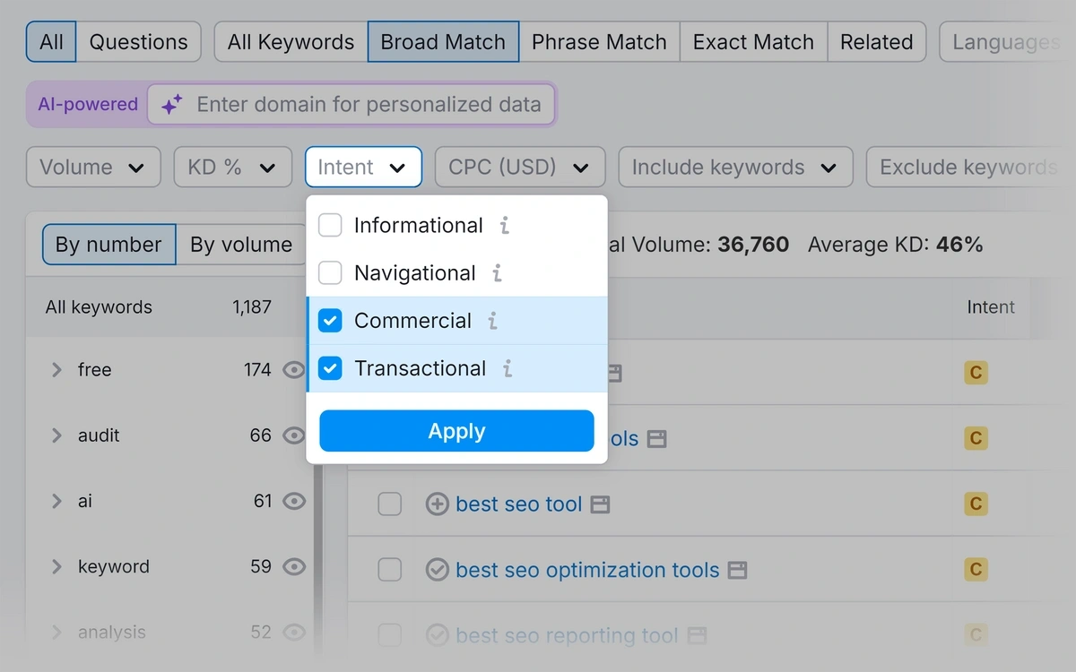Toggle eye icon for the keyword group
The width and height of the screenshot is (1076, 672).
coord(294,566)
